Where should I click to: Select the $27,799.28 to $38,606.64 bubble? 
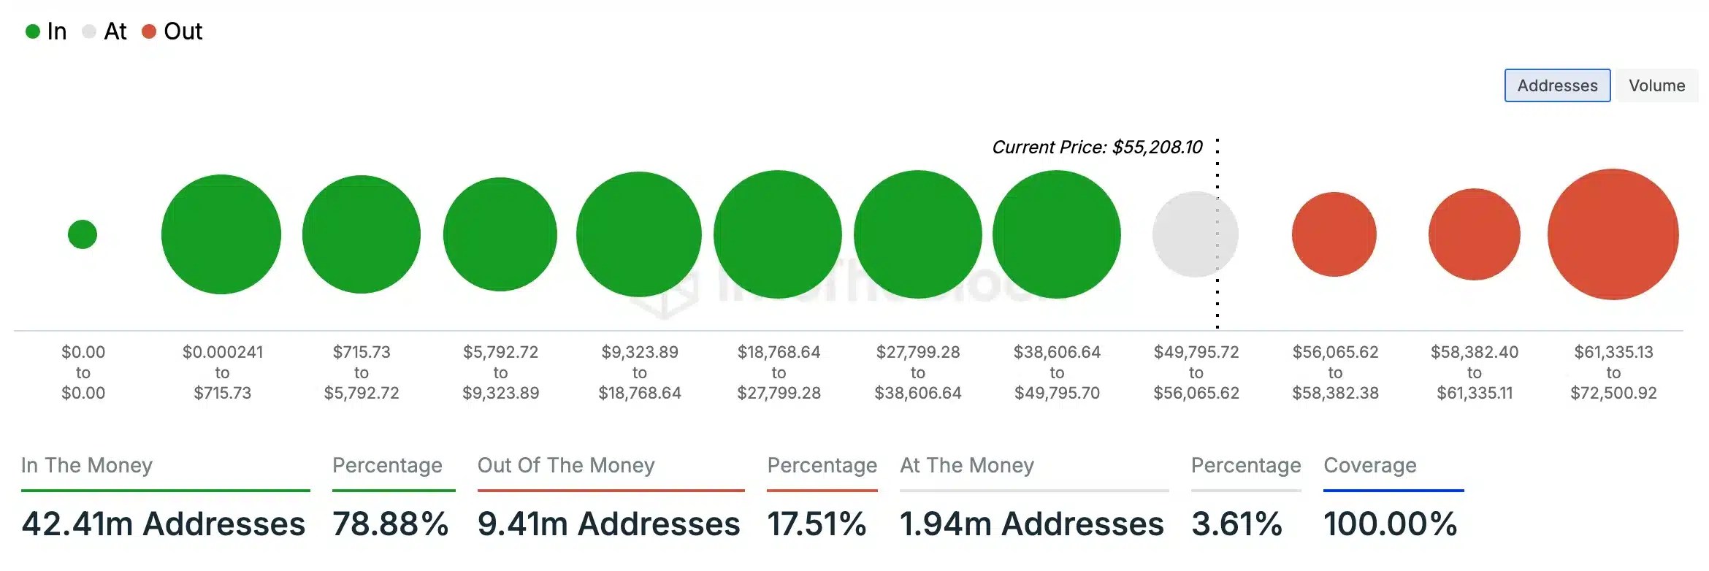pyautogui.click(x=918, y=234)
